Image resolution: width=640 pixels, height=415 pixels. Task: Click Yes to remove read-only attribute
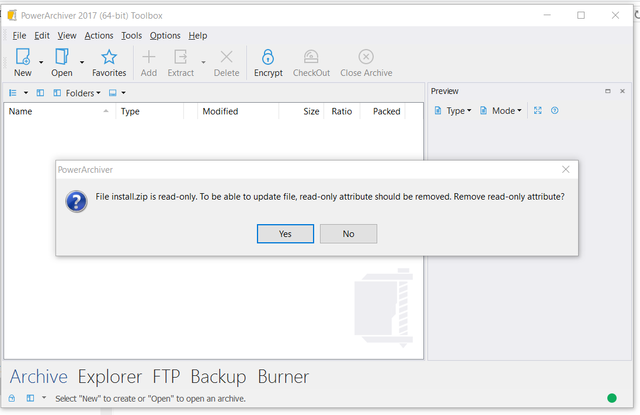[286, 234]
